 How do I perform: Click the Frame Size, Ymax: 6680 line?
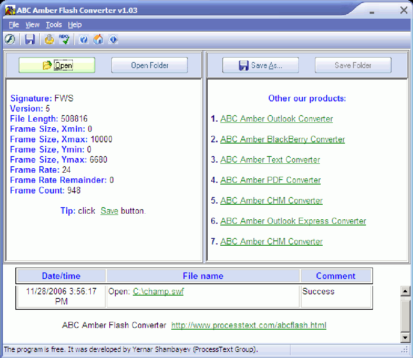58,160
